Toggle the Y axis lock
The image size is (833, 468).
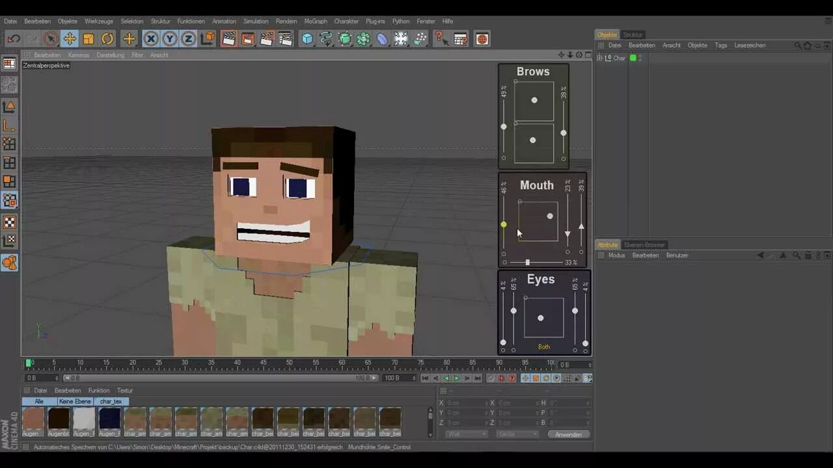point(170,39)
